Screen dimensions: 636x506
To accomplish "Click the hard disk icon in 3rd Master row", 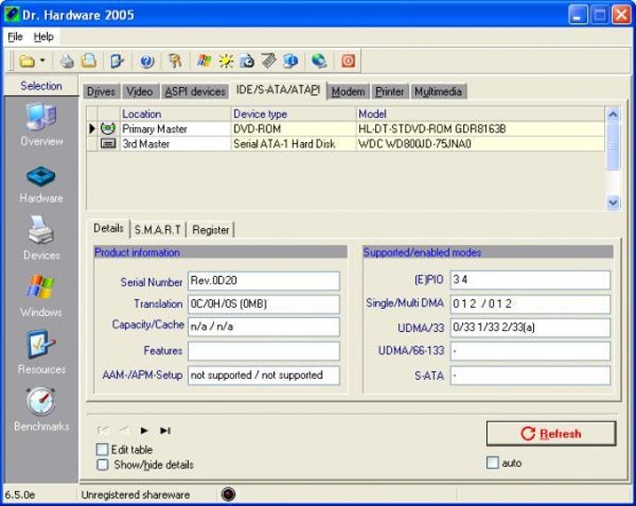I will click(108, 144).
